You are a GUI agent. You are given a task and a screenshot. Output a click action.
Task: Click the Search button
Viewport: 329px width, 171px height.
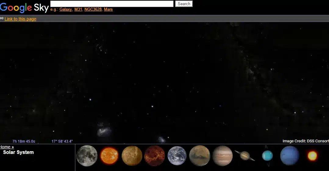[184, 4]
